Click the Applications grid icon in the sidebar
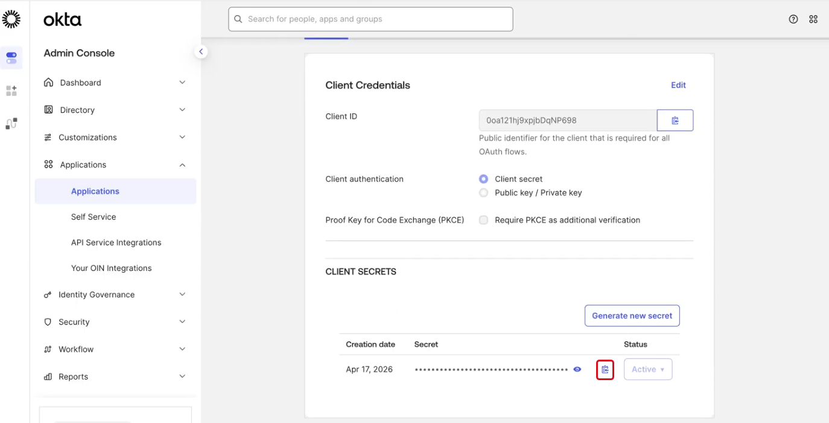Viewport: 829px width, 423px height. [x=48, y=165]
